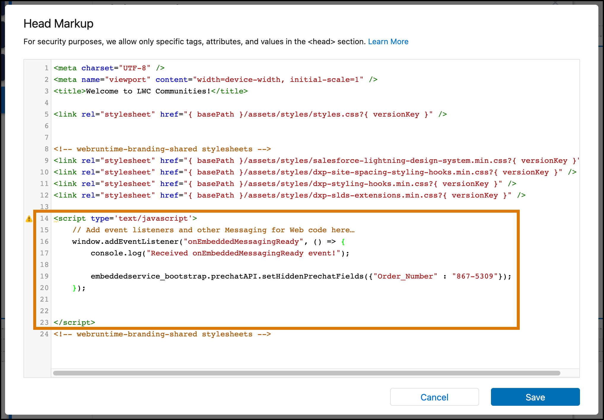Click line number 1 in the gutter
604x420 pixels.
(x=46, y=68)
